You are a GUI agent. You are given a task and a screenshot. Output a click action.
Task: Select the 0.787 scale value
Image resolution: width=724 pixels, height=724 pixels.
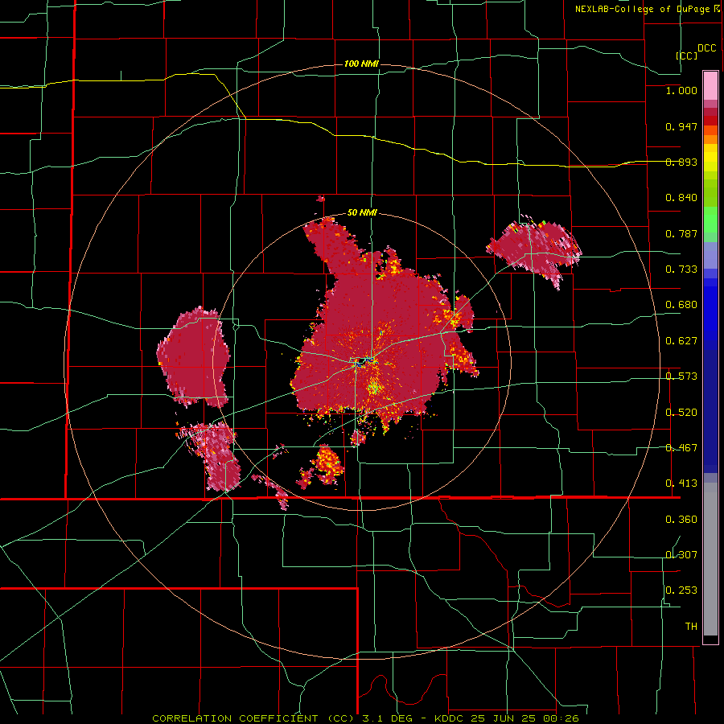click(681, 233)
